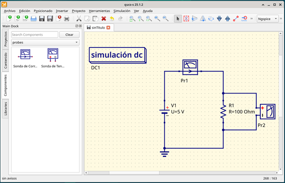Image resolution: width=285 pixels, height=183 pixels.
Task: Rotate the selected component
Action: pyautogui.click(x=211, y=18)
